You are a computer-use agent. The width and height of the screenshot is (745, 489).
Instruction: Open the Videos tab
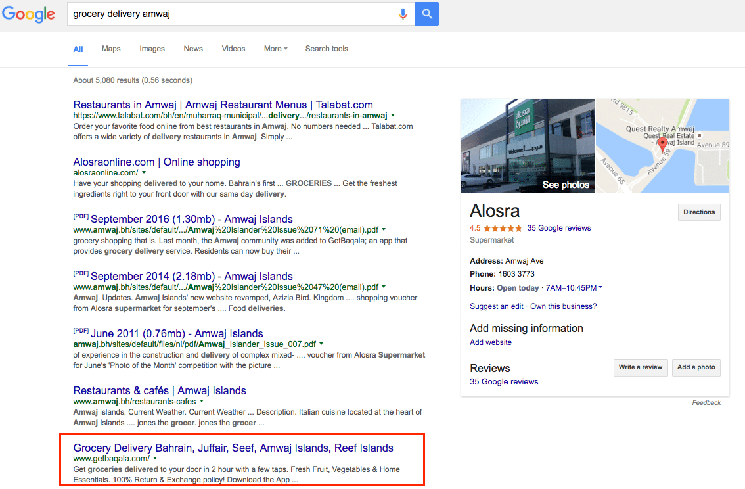[233, 49]
